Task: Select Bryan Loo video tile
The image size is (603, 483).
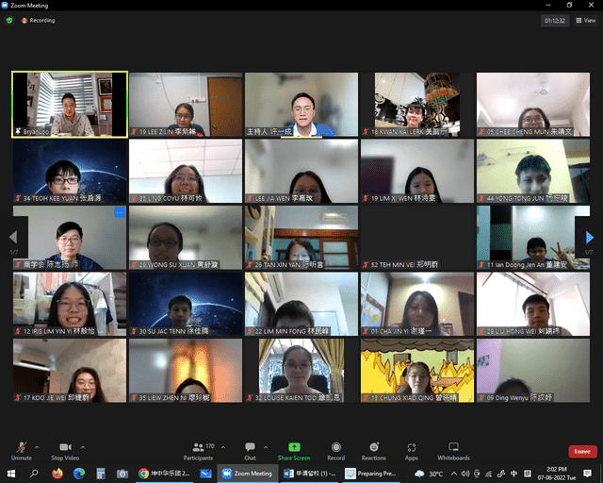Action: coord(70,105)
